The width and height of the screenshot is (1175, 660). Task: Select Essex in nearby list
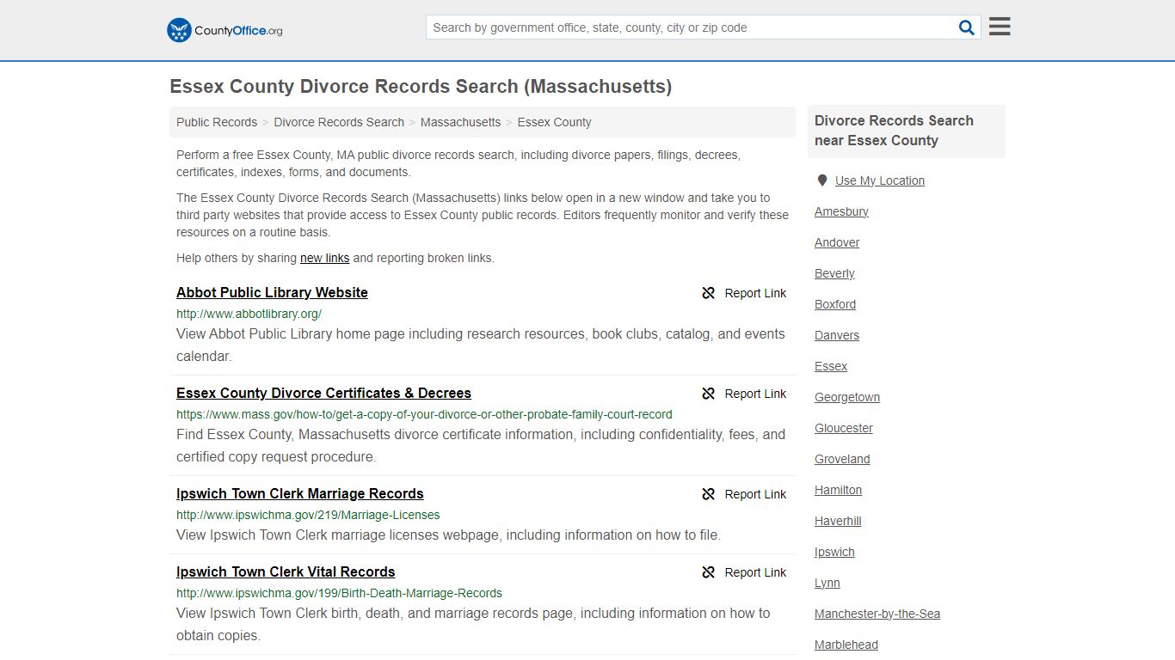pos(831,366)
